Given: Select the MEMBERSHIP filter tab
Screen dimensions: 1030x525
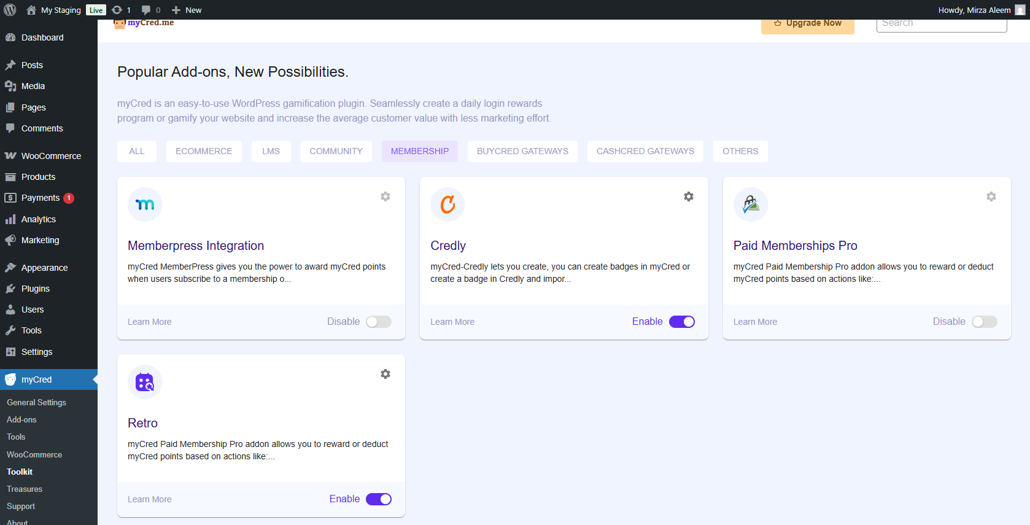Looking at the screenshot, I should tap(420, 151).
